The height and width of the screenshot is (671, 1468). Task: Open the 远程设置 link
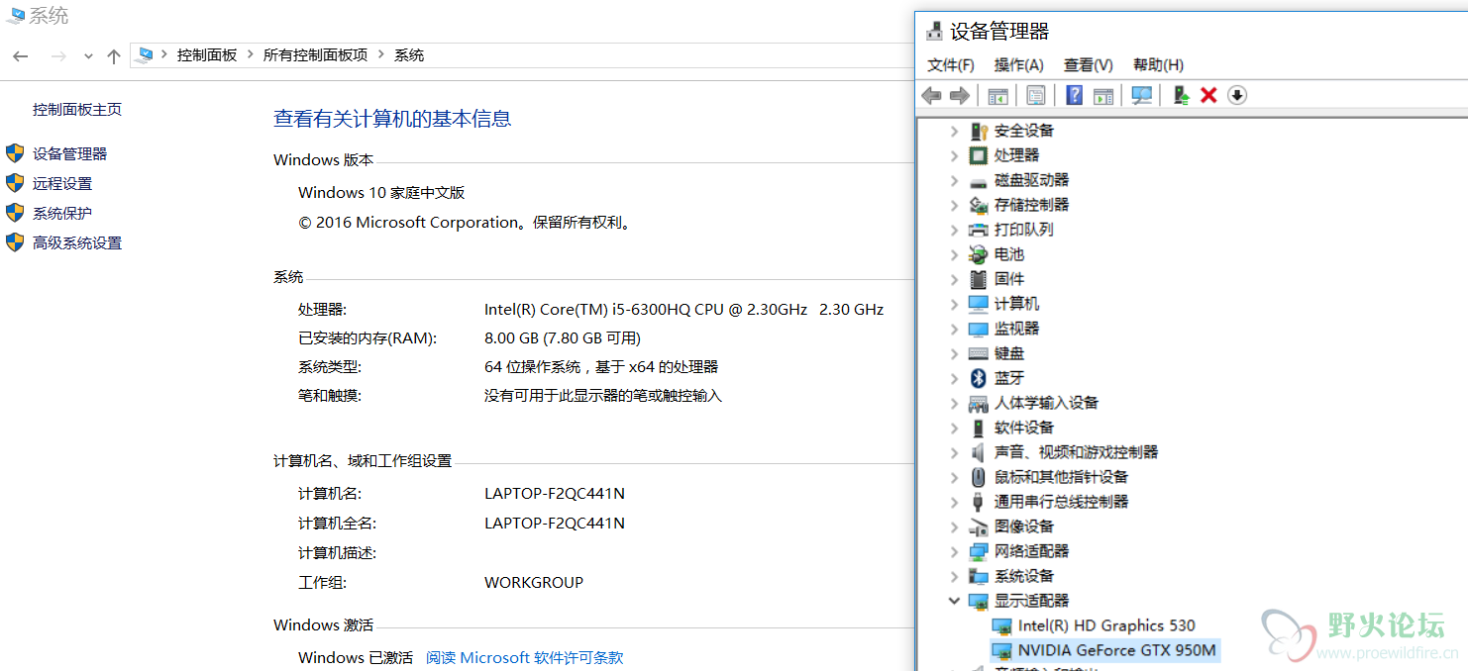tap(62, 183)
